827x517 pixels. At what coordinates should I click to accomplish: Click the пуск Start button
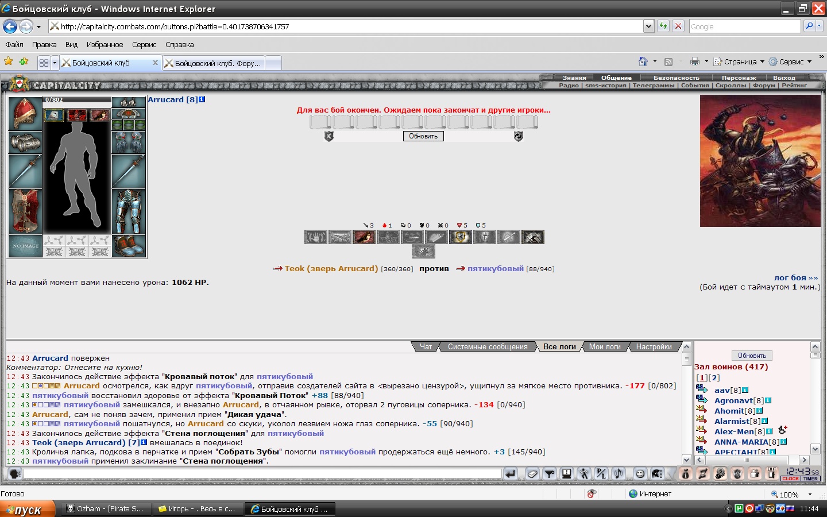click(28, 509)
